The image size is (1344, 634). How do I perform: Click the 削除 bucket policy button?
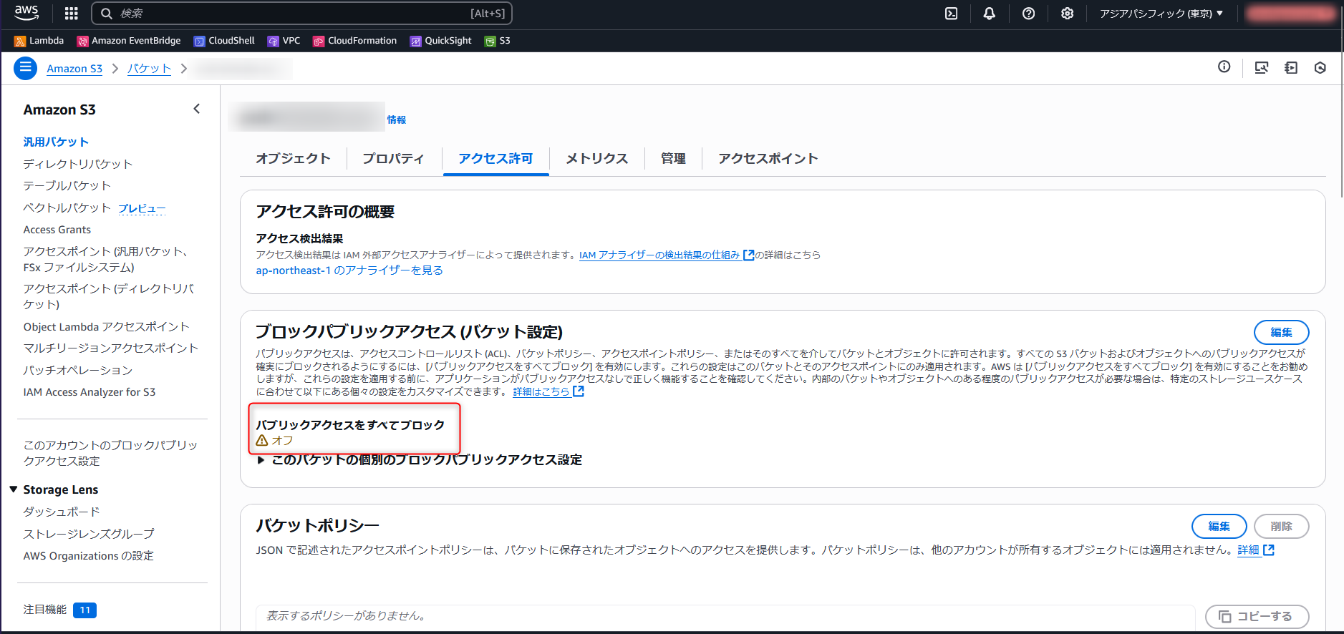pyautogui.click(x=1281, y=526)
